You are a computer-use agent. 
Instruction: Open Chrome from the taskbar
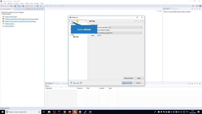64,112
